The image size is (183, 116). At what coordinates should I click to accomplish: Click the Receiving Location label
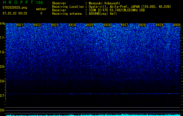68,7
